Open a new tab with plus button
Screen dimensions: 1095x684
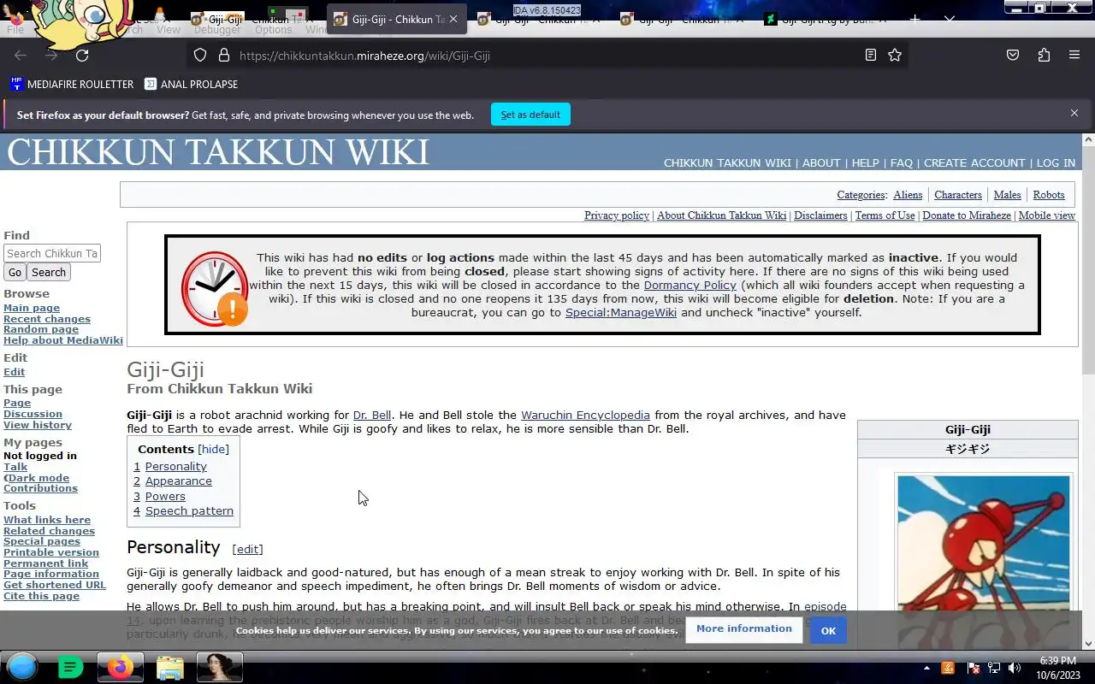(x=915, y=19)
